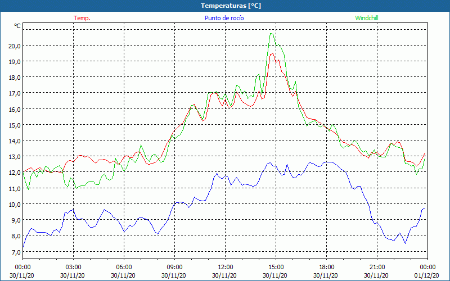The height and width of the screenshot is (281, 450).
Task: Click the 7,0 y-axis value
Action: pos(16,252)
